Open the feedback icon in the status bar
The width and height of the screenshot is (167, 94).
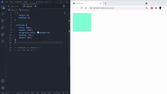point(63,93)
